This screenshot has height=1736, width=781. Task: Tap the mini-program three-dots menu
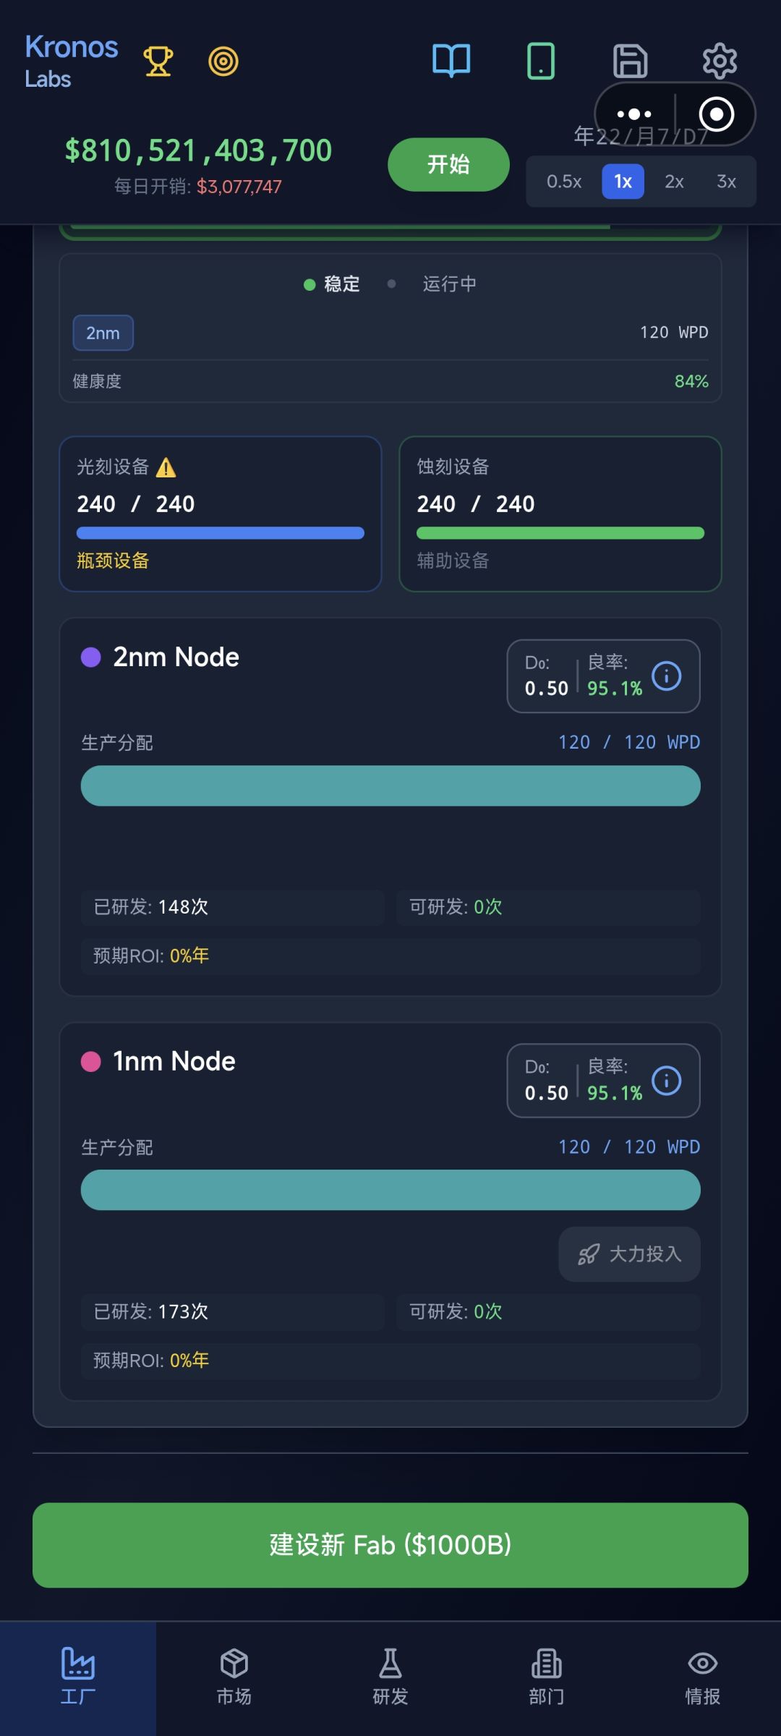634,114
